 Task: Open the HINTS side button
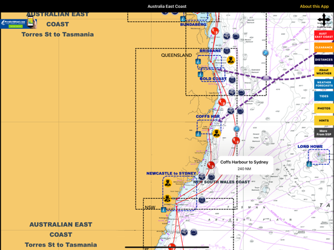pyautogui.click(x=324, y=121)
